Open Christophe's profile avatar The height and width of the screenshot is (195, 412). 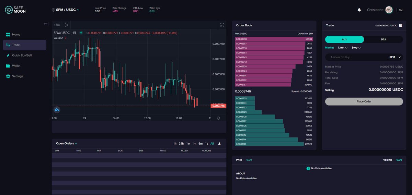389,10
